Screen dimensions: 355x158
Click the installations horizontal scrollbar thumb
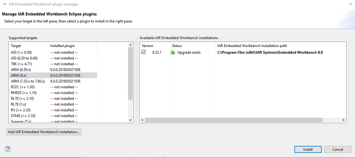[234, 120]
